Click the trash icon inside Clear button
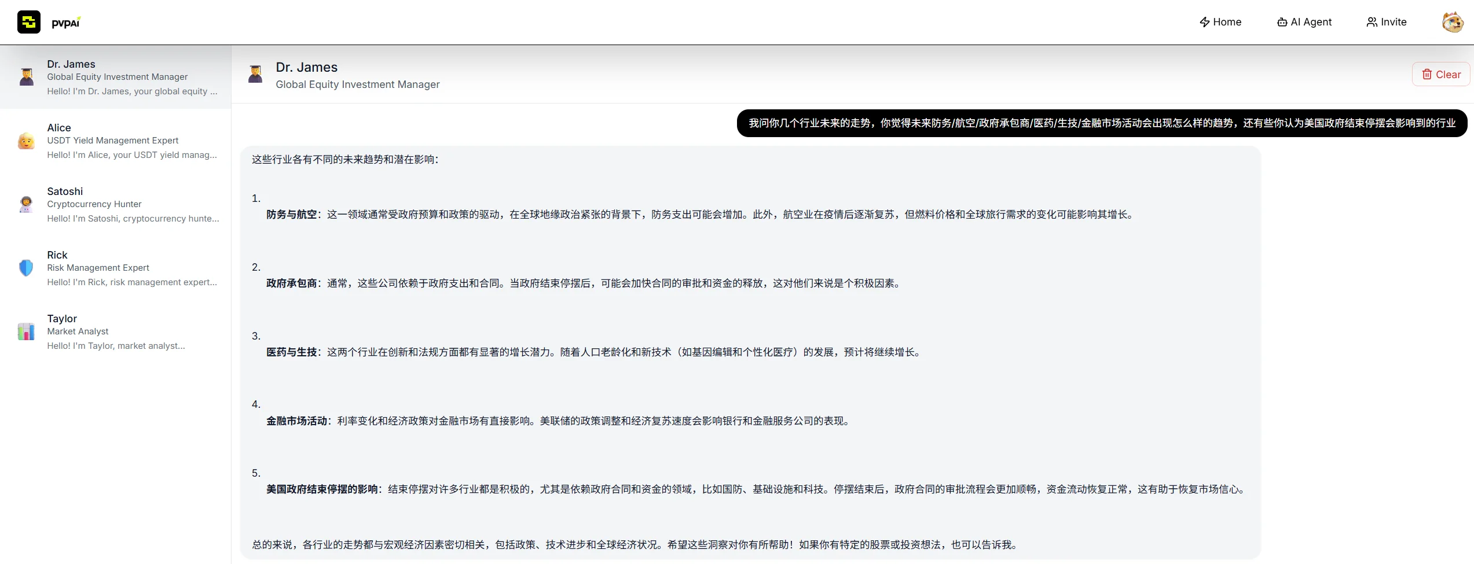Screen dimensions: 1474x564 click(x=1427, y=74)
